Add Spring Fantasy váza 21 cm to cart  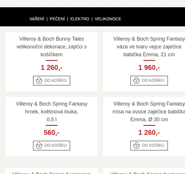149,81
